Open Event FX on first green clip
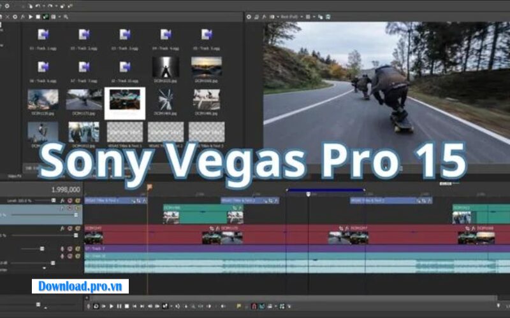This screenshot has width=510, height=318. 240,208
